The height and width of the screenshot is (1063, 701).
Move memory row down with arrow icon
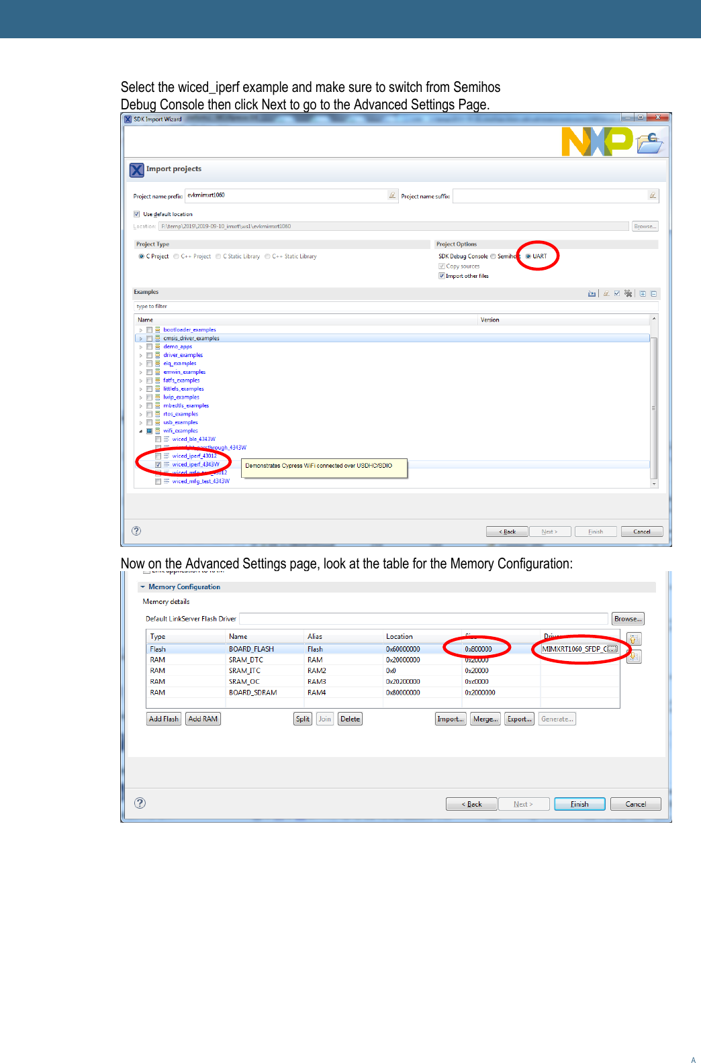(x=634, y=657)
